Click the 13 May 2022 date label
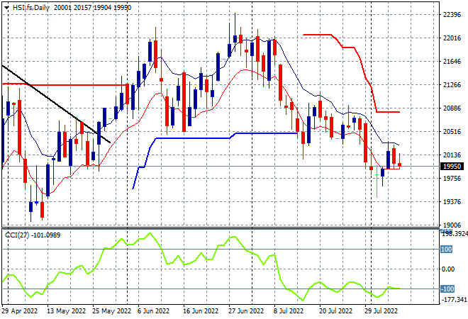This screenshot has width=468, height=319. click(x=66, y=311)
